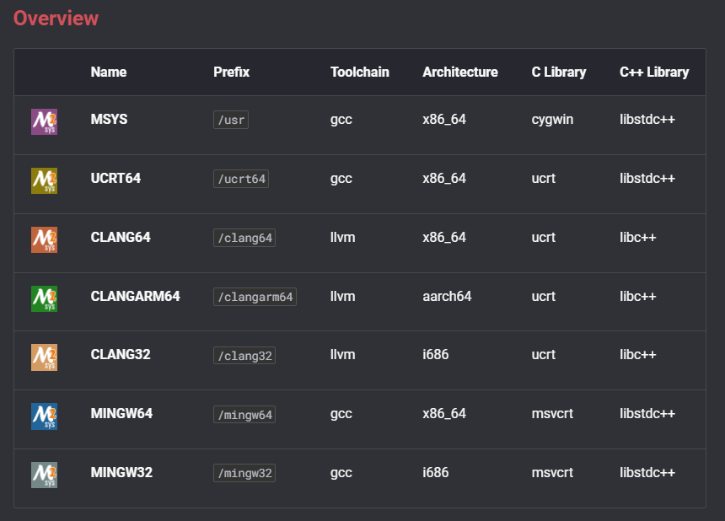
Task: Select the /ucrt64 prefix code label
Action: pos(241,179)
